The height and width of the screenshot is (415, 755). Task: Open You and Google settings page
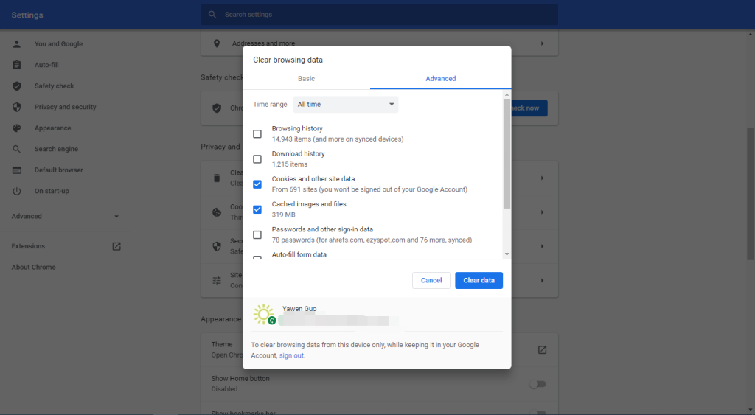(58, 43)
